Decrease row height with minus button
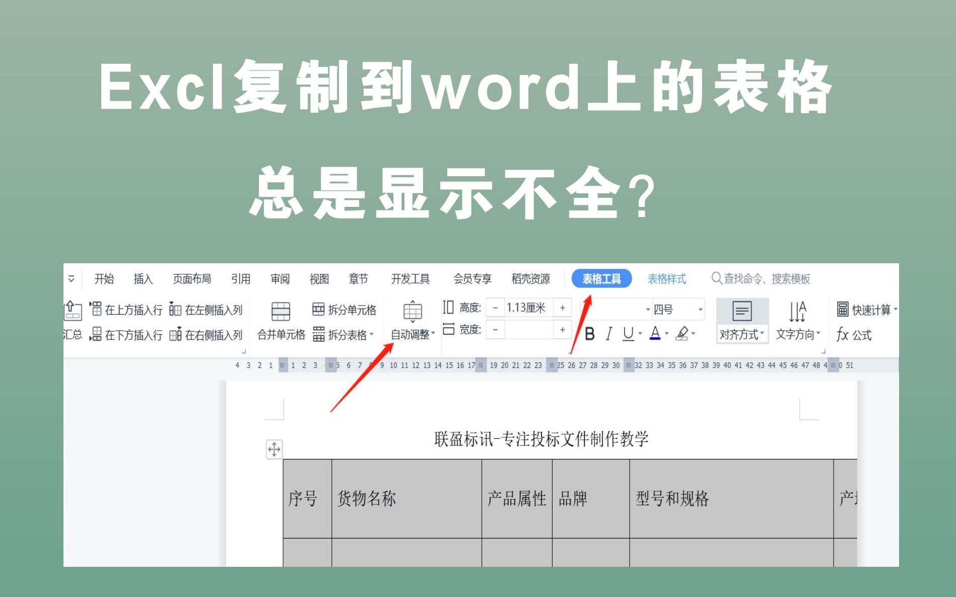The width and height of the screenshot is (956, 597). (496, 308)
